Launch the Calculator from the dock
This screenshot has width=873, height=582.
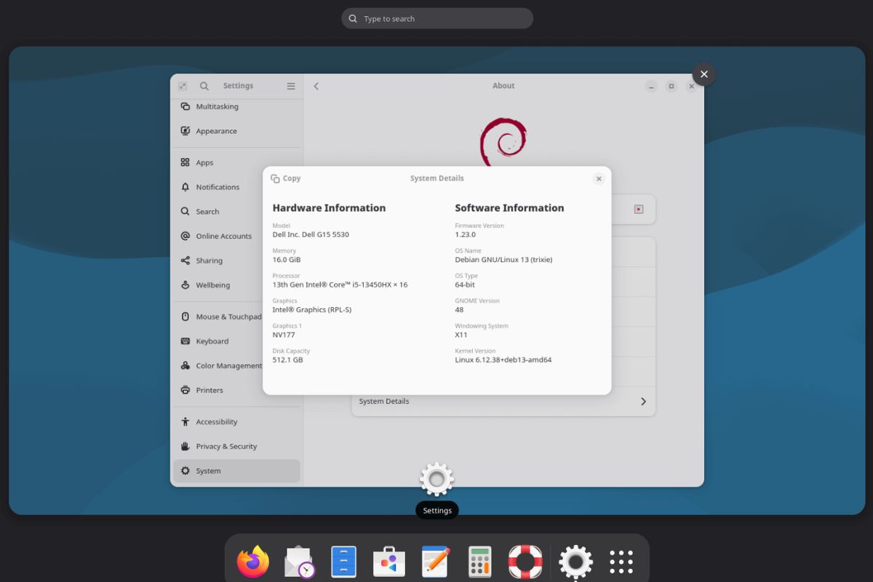pyautogui.click(x=480, y=562)
